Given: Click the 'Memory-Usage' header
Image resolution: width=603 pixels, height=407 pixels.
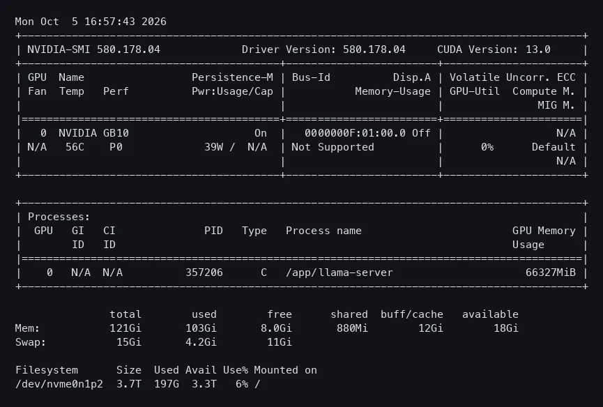Looking at the screenshot, I should 392,91.
